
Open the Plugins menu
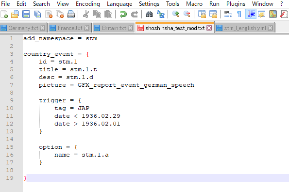(x=236, y=4)
